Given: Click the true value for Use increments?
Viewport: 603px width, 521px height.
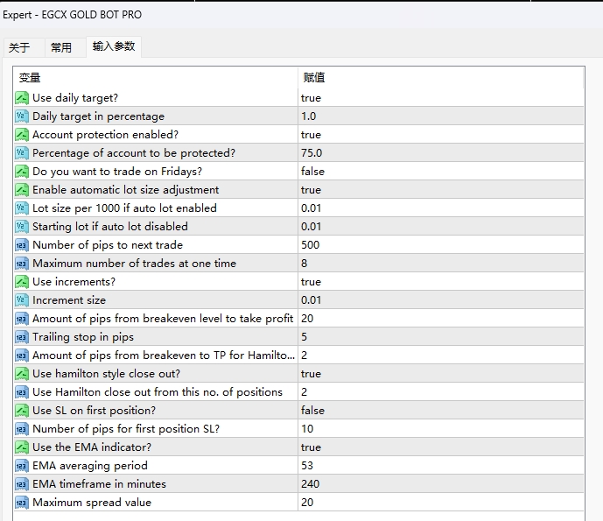Looking at the screenshot, I should click(311, 282).
